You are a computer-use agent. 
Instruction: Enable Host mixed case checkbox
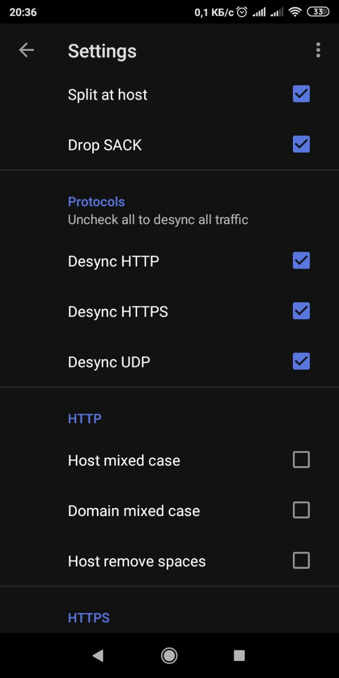coord(301,460)
